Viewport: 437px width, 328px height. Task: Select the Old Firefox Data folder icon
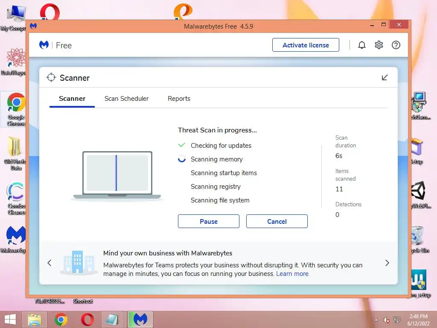point(16,153)
